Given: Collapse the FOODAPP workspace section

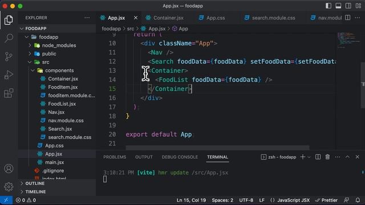Looking at the screenshot, I should [57, 28].
